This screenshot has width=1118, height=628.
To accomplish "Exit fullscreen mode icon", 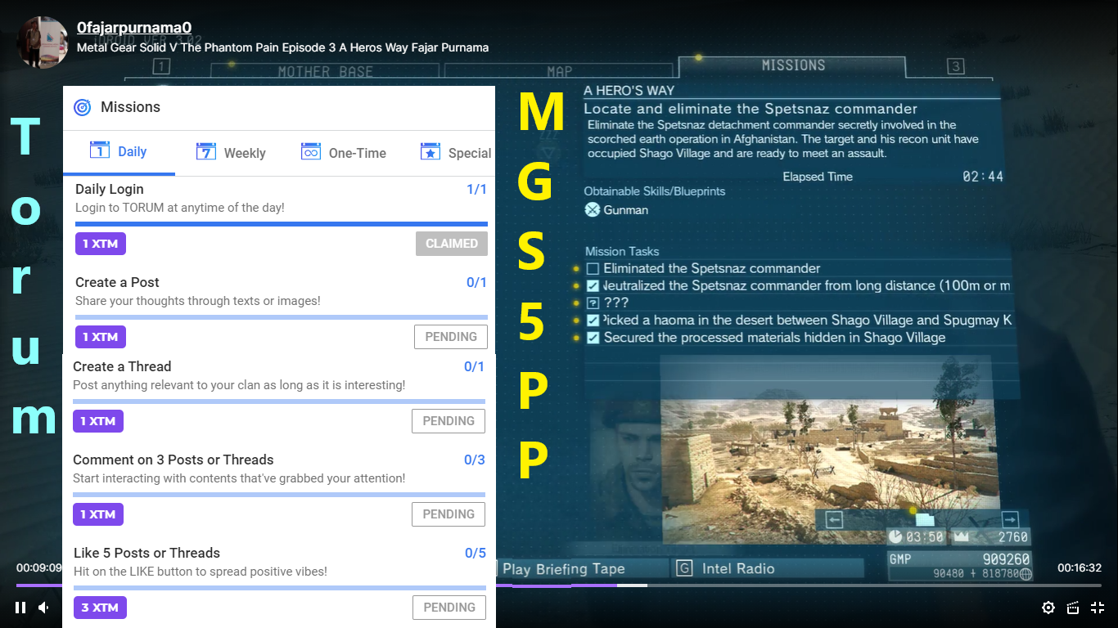I will tap(1098, 608).
